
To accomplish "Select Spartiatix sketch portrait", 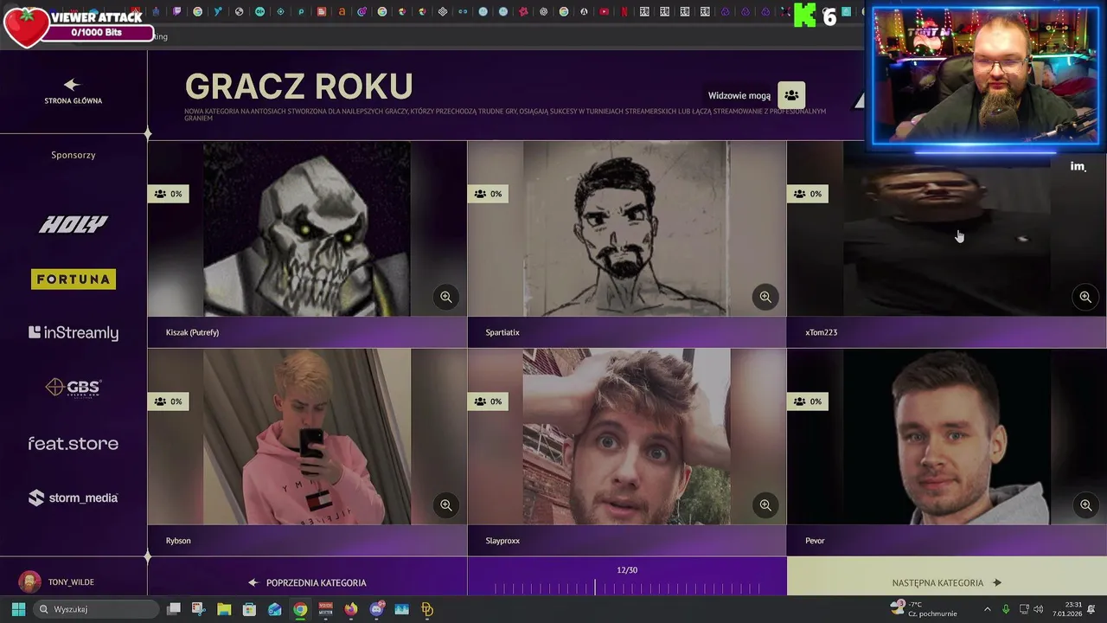I will 627,229.
